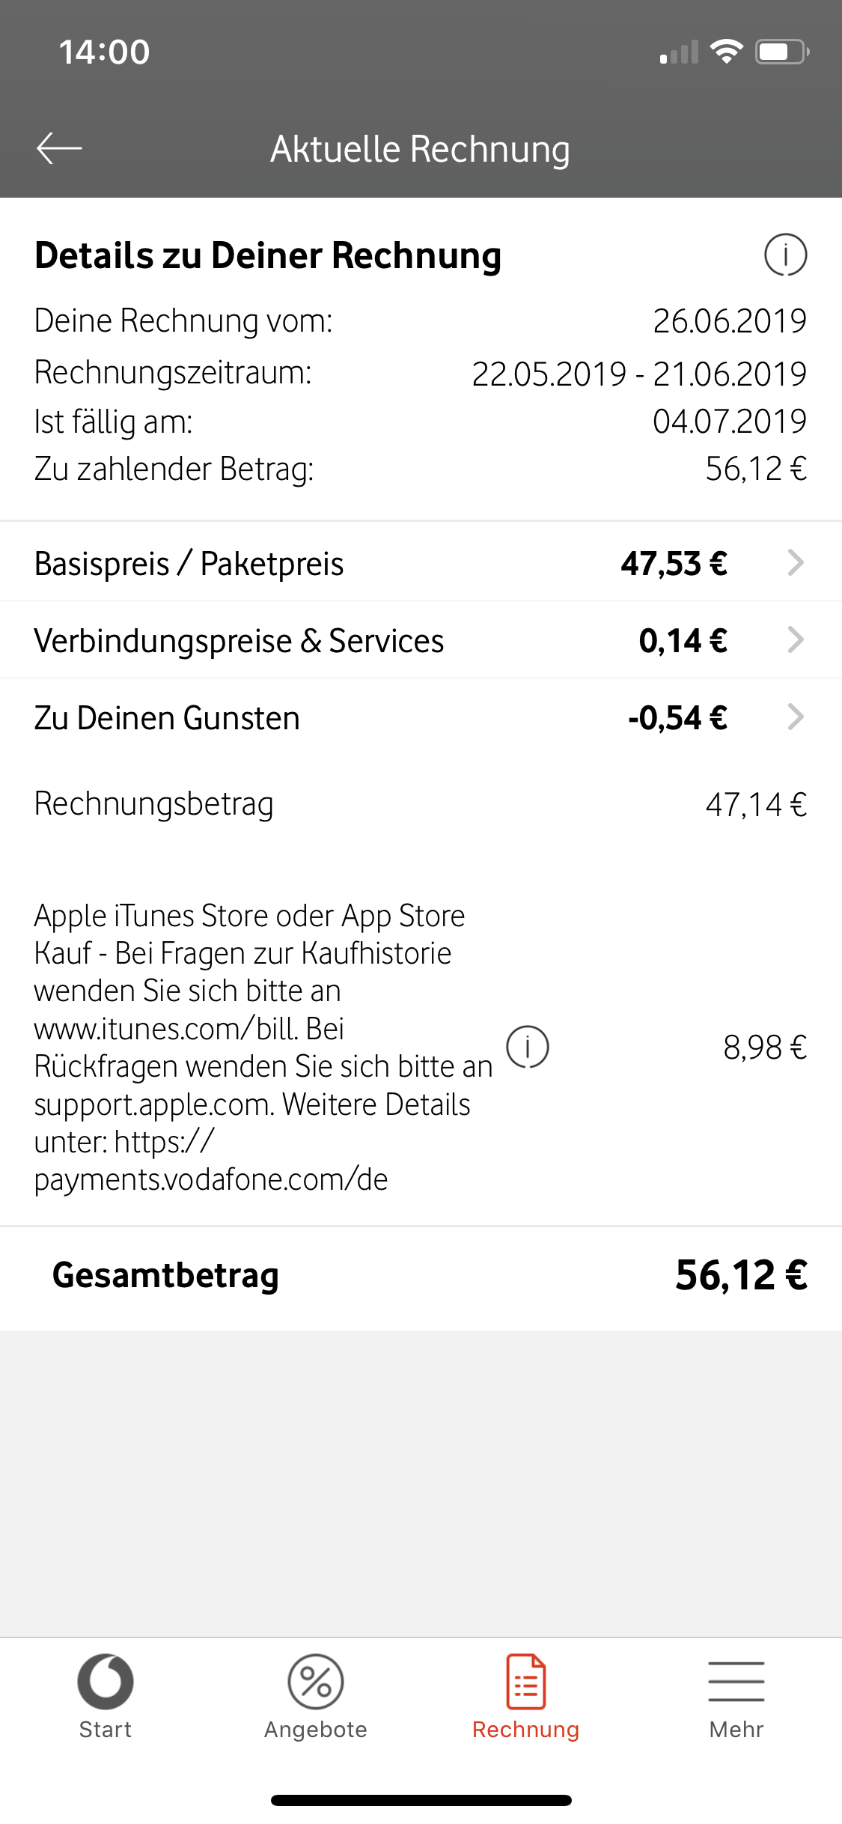Open info icon beside Details zu Deiner Rechnung
Image resolution: width=842 pixels, height=1824 pixels.
coord(785,255)
